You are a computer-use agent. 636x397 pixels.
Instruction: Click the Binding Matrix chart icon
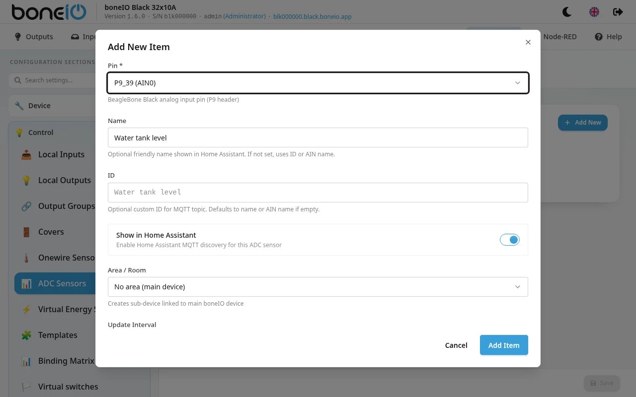coord(26,361)
